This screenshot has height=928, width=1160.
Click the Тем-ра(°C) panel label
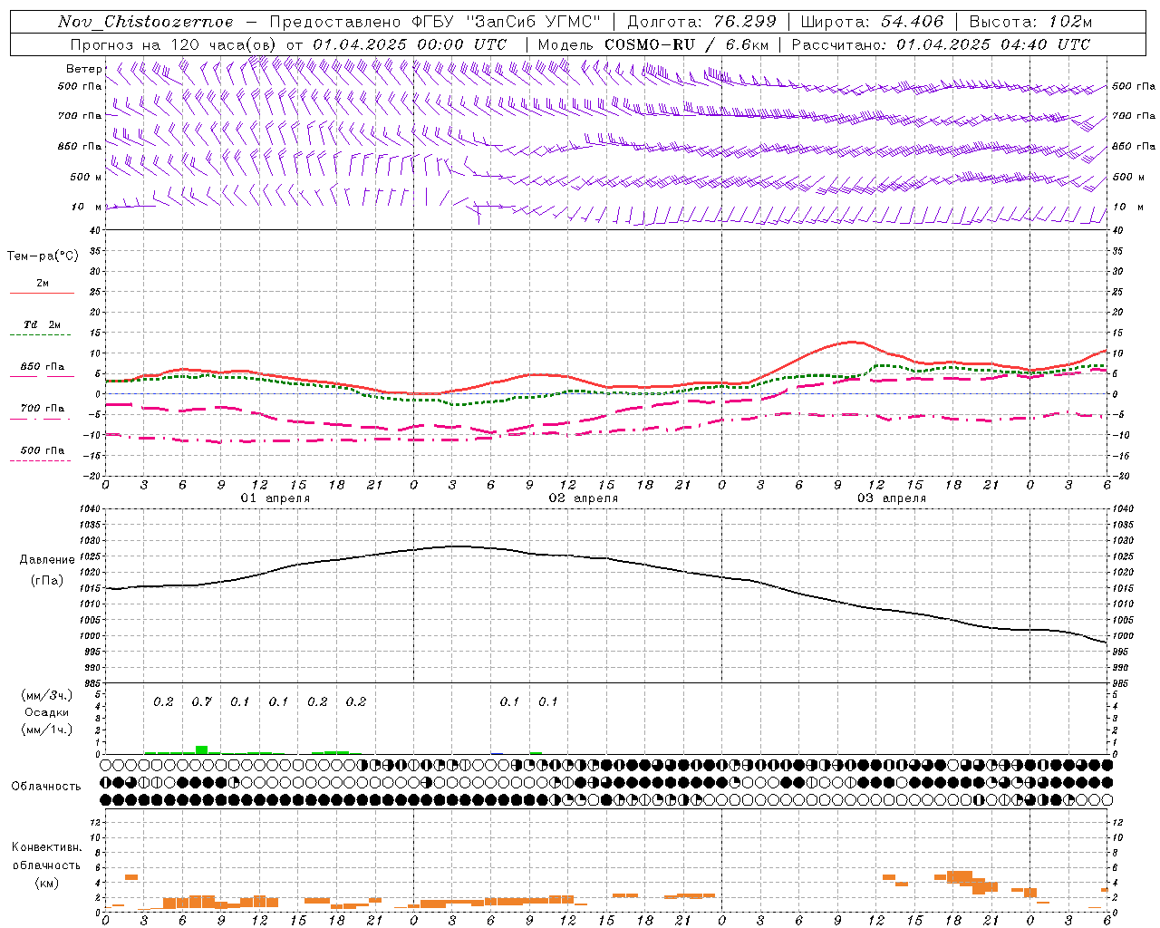point(43,256)
